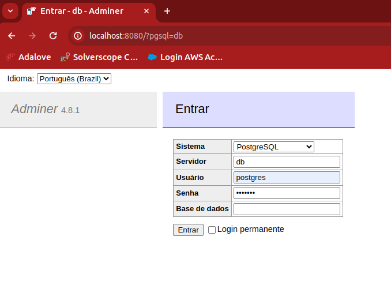Click the Solverscope bookmark icon
391x300 pixels.
click(65, 57)
